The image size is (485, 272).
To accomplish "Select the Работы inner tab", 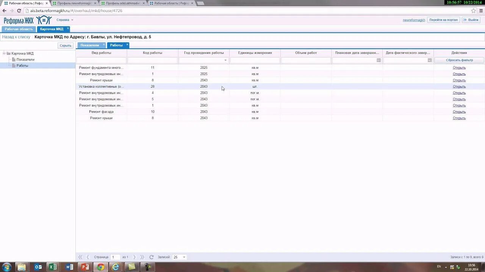I will (x=116, y=45).
